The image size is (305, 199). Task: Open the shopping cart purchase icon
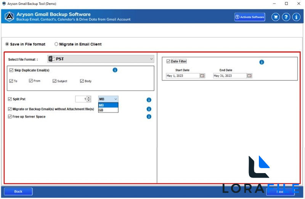coord(275,17)
